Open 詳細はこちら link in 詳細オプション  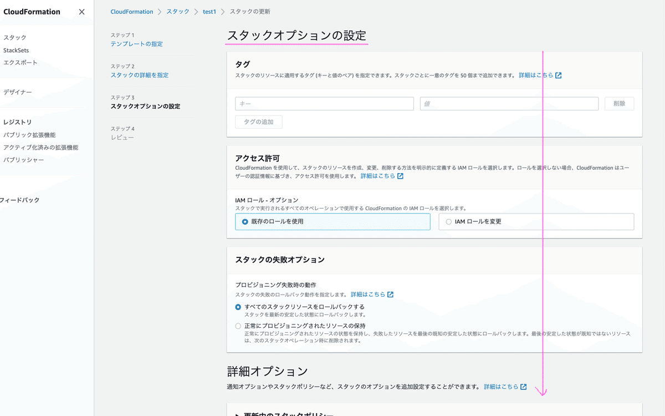[x=501, y=387]
